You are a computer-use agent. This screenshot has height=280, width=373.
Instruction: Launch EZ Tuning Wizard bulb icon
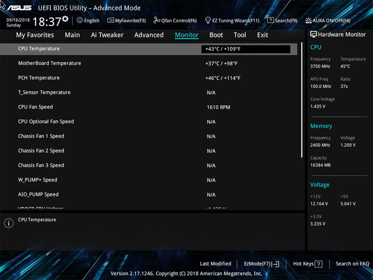tap(208, 20)
